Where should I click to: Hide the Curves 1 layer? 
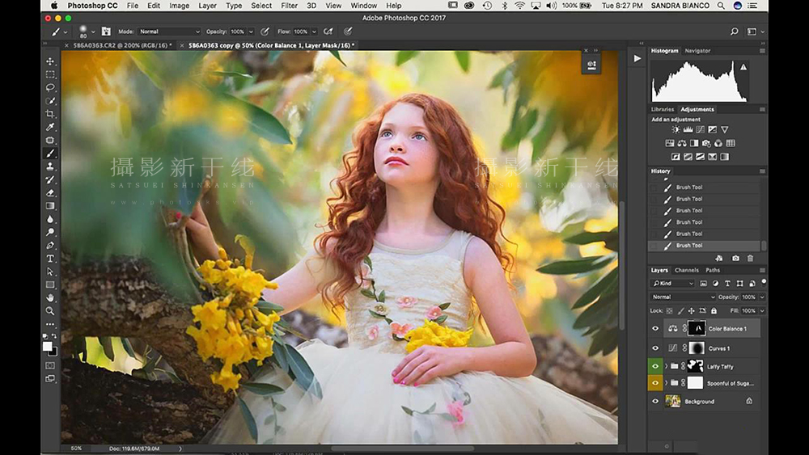[x=655, y=348]
